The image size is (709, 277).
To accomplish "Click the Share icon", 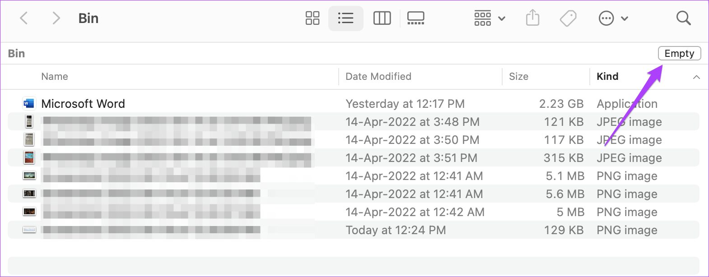I will click(533, 18).
